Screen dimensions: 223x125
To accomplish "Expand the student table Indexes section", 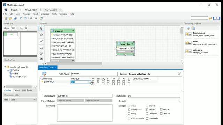I will pyautogui.click(x=73, y=61).
